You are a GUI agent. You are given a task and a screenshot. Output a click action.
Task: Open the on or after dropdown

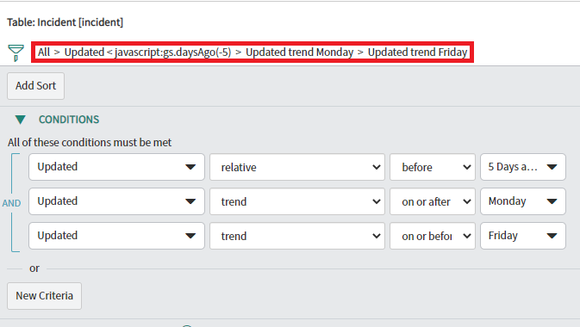click(x=433, y=201)
